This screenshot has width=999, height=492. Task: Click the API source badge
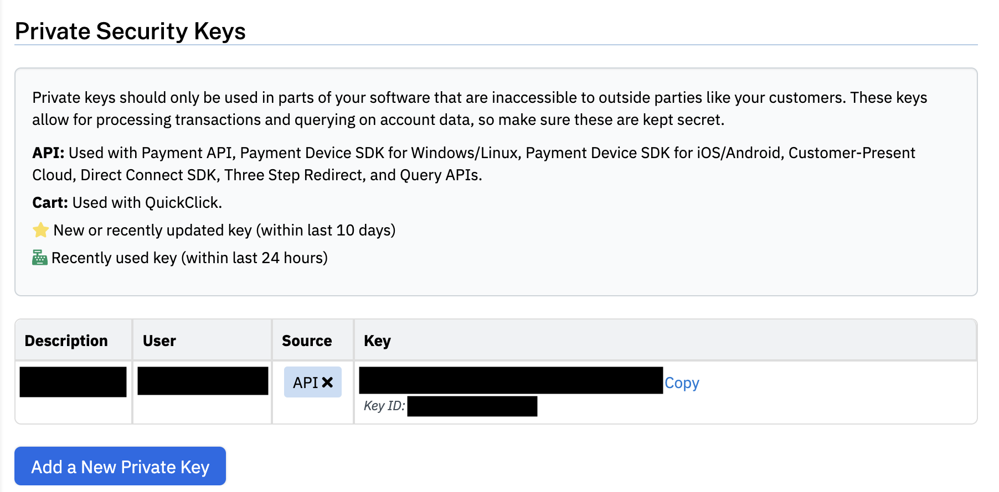click(312, 382)
